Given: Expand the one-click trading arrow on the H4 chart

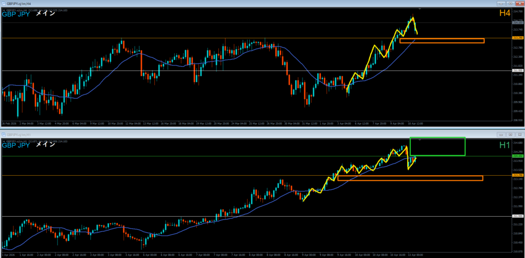Looking at the screenshot, I should 3,9.
